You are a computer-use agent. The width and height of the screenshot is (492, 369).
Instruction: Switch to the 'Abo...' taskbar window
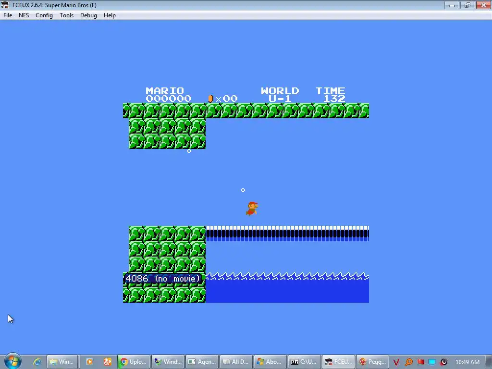click(x=271, y=362)
